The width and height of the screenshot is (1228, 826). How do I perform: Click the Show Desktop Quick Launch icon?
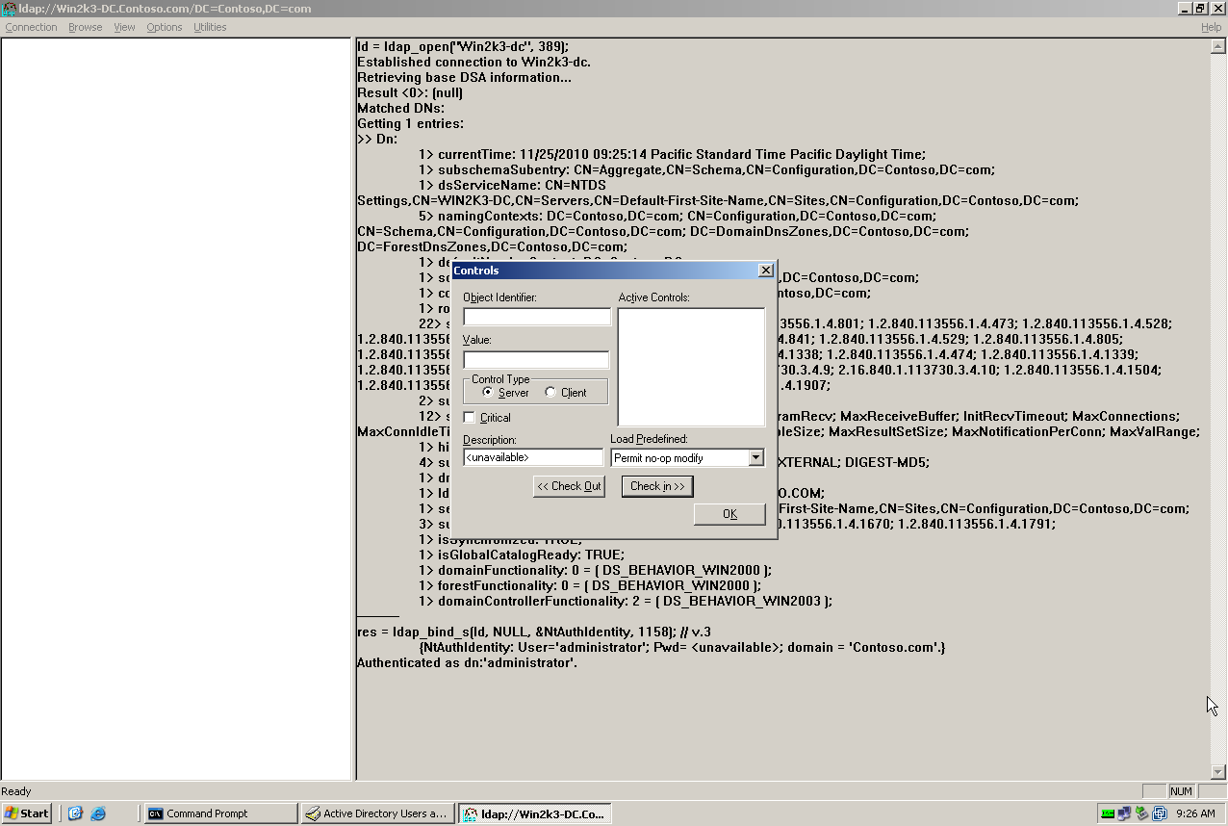click(x=77, y=813)
